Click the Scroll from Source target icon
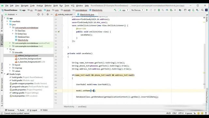This screenshot has width=209, height=118. [x=39, y=14]
